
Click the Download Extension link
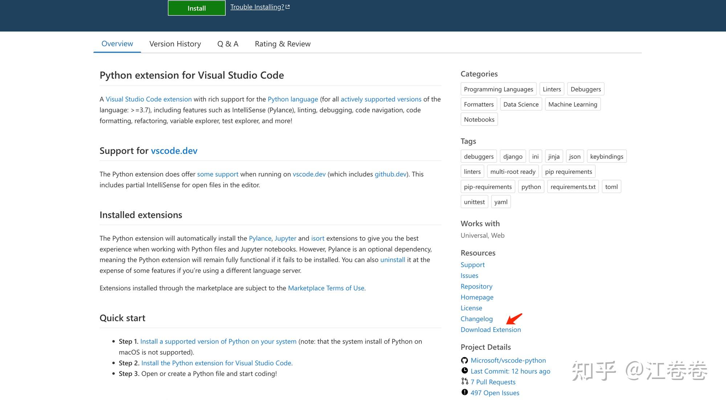point(491,329)
